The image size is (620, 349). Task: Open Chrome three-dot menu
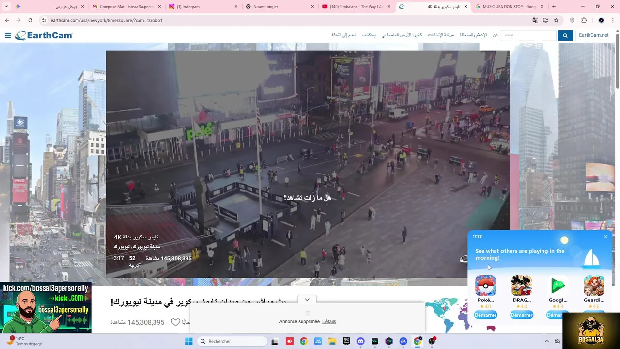tap(612, 20)
